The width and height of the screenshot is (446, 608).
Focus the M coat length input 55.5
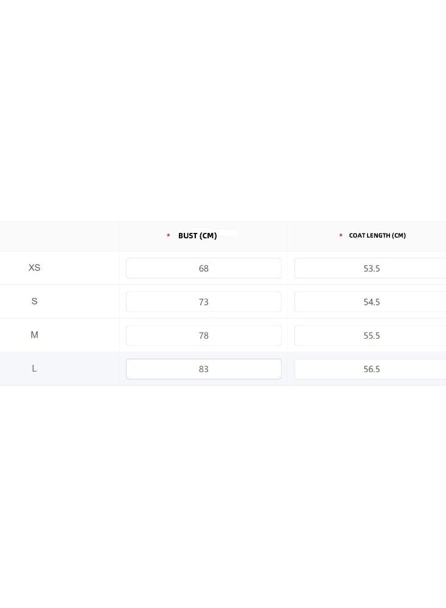[x=371, y=336]
